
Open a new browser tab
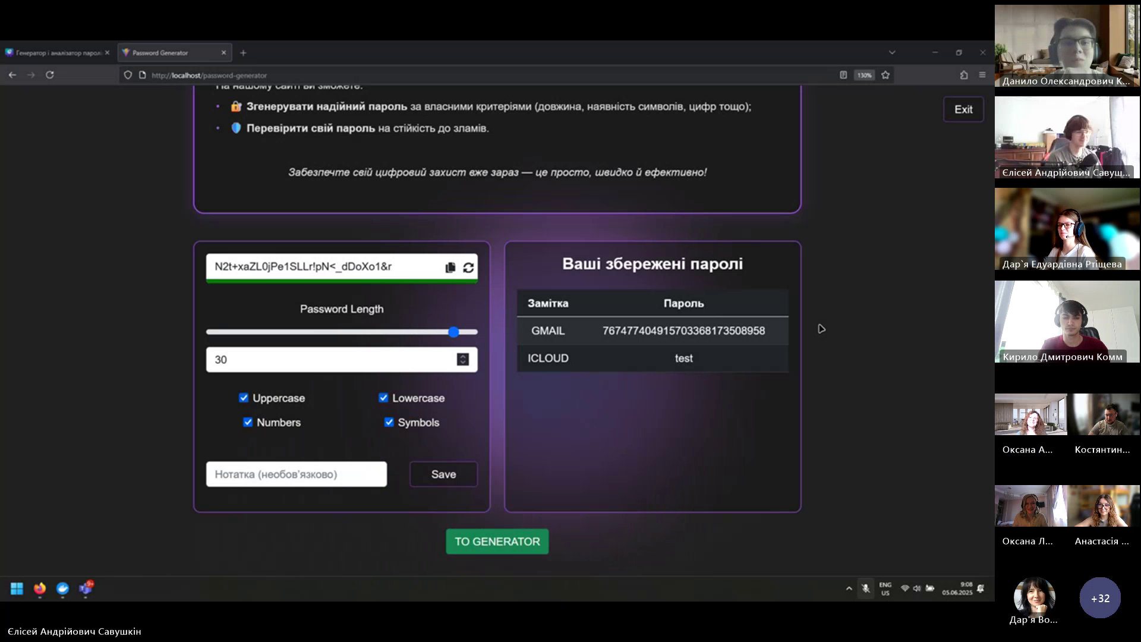click(243, 53)
